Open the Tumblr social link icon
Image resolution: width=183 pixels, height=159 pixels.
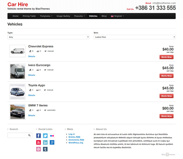pyautogui.click(x=45, y=149)
